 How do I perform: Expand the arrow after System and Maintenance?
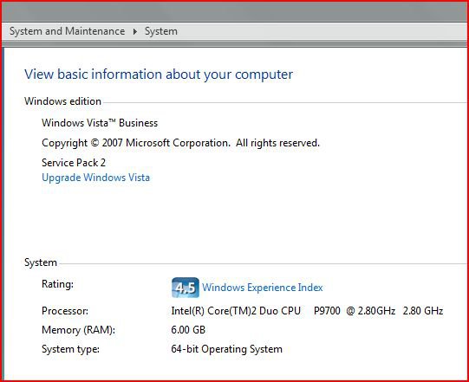point(135,31)
